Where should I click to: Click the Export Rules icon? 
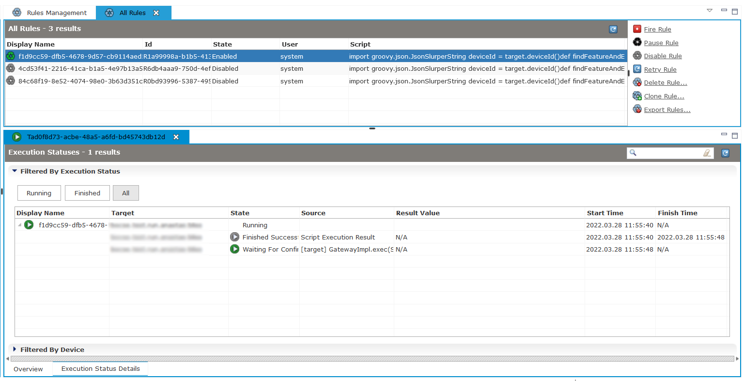pos(637,109)
